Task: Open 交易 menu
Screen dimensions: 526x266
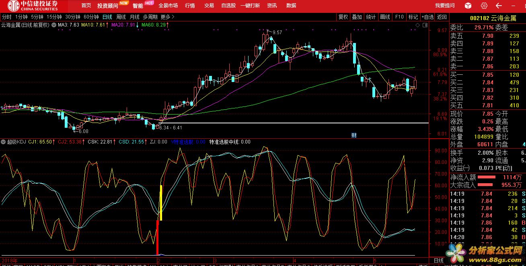Action: coord(209,6)
